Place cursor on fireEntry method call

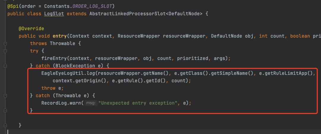54,58
